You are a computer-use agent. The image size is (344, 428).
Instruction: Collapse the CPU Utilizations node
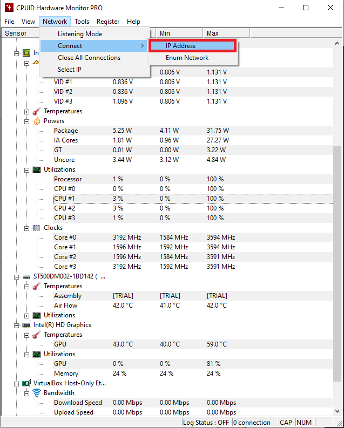(27, 170)
